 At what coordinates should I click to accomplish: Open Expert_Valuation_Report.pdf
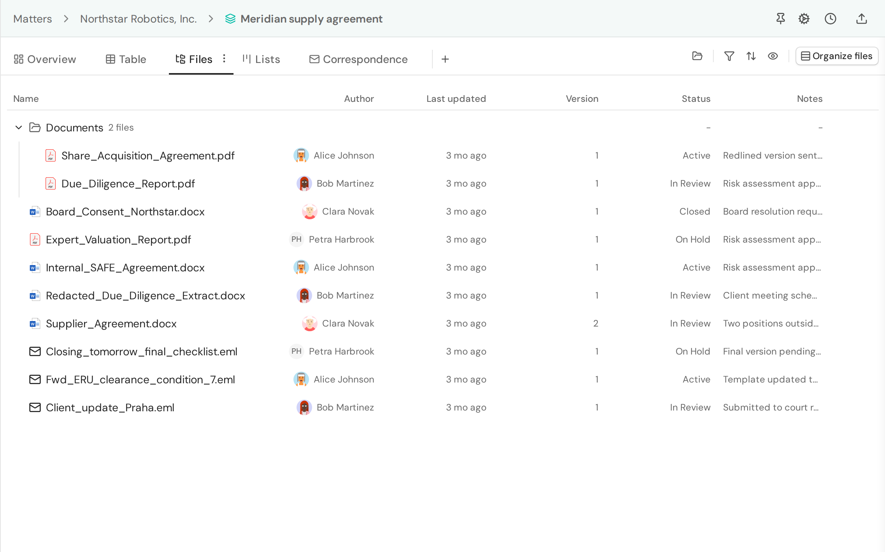click(x=118, y=239)
